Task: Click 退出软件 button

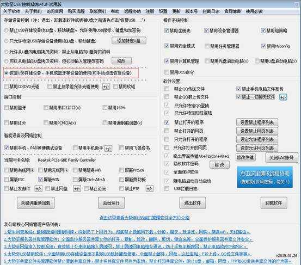Action: (193, 203)
